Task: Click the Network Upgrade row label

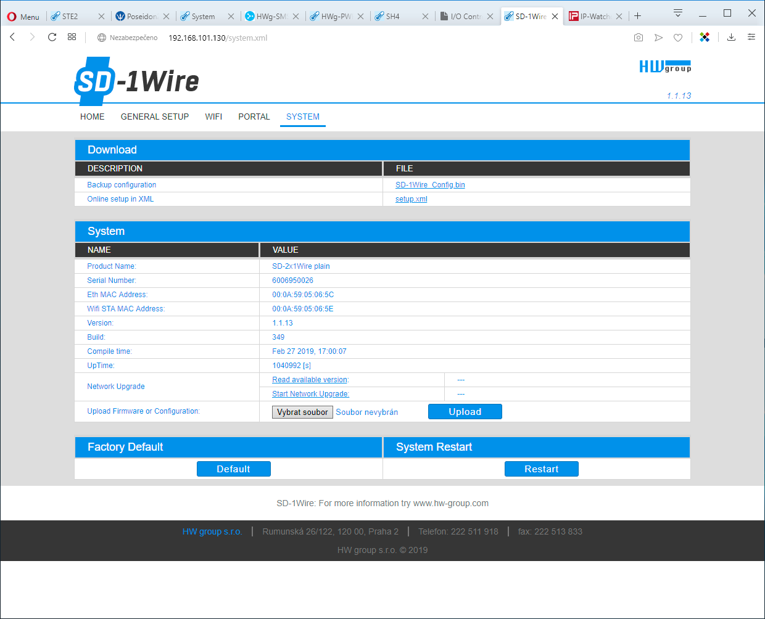Action: click(116, 387)
